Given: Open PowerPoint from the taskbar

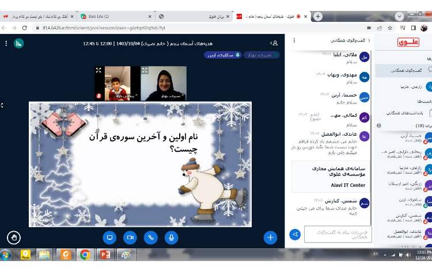Looking at the screenshot, I should pos(105,255).
